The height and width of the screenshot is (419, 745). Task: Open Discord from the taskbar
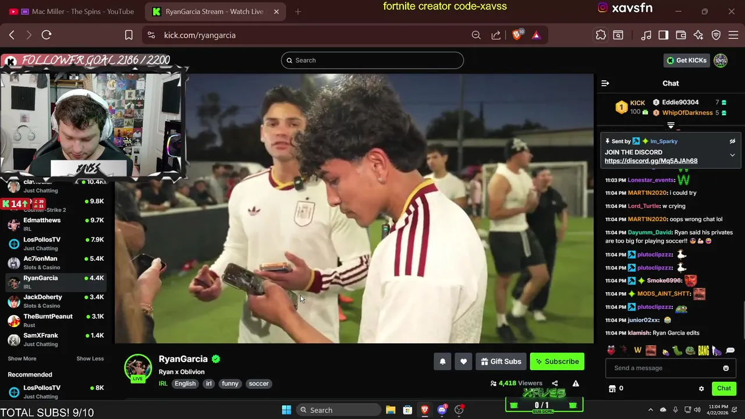pyautogui.click(x=442, y=410)
